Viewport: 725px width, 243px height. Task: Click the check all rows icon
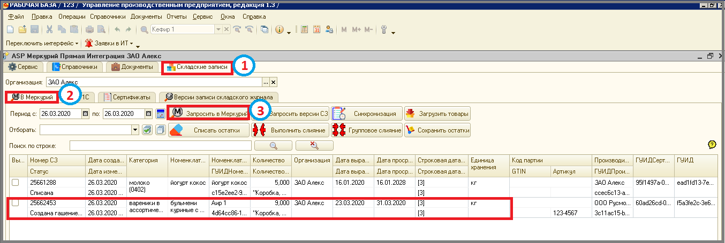click(147, 130)
